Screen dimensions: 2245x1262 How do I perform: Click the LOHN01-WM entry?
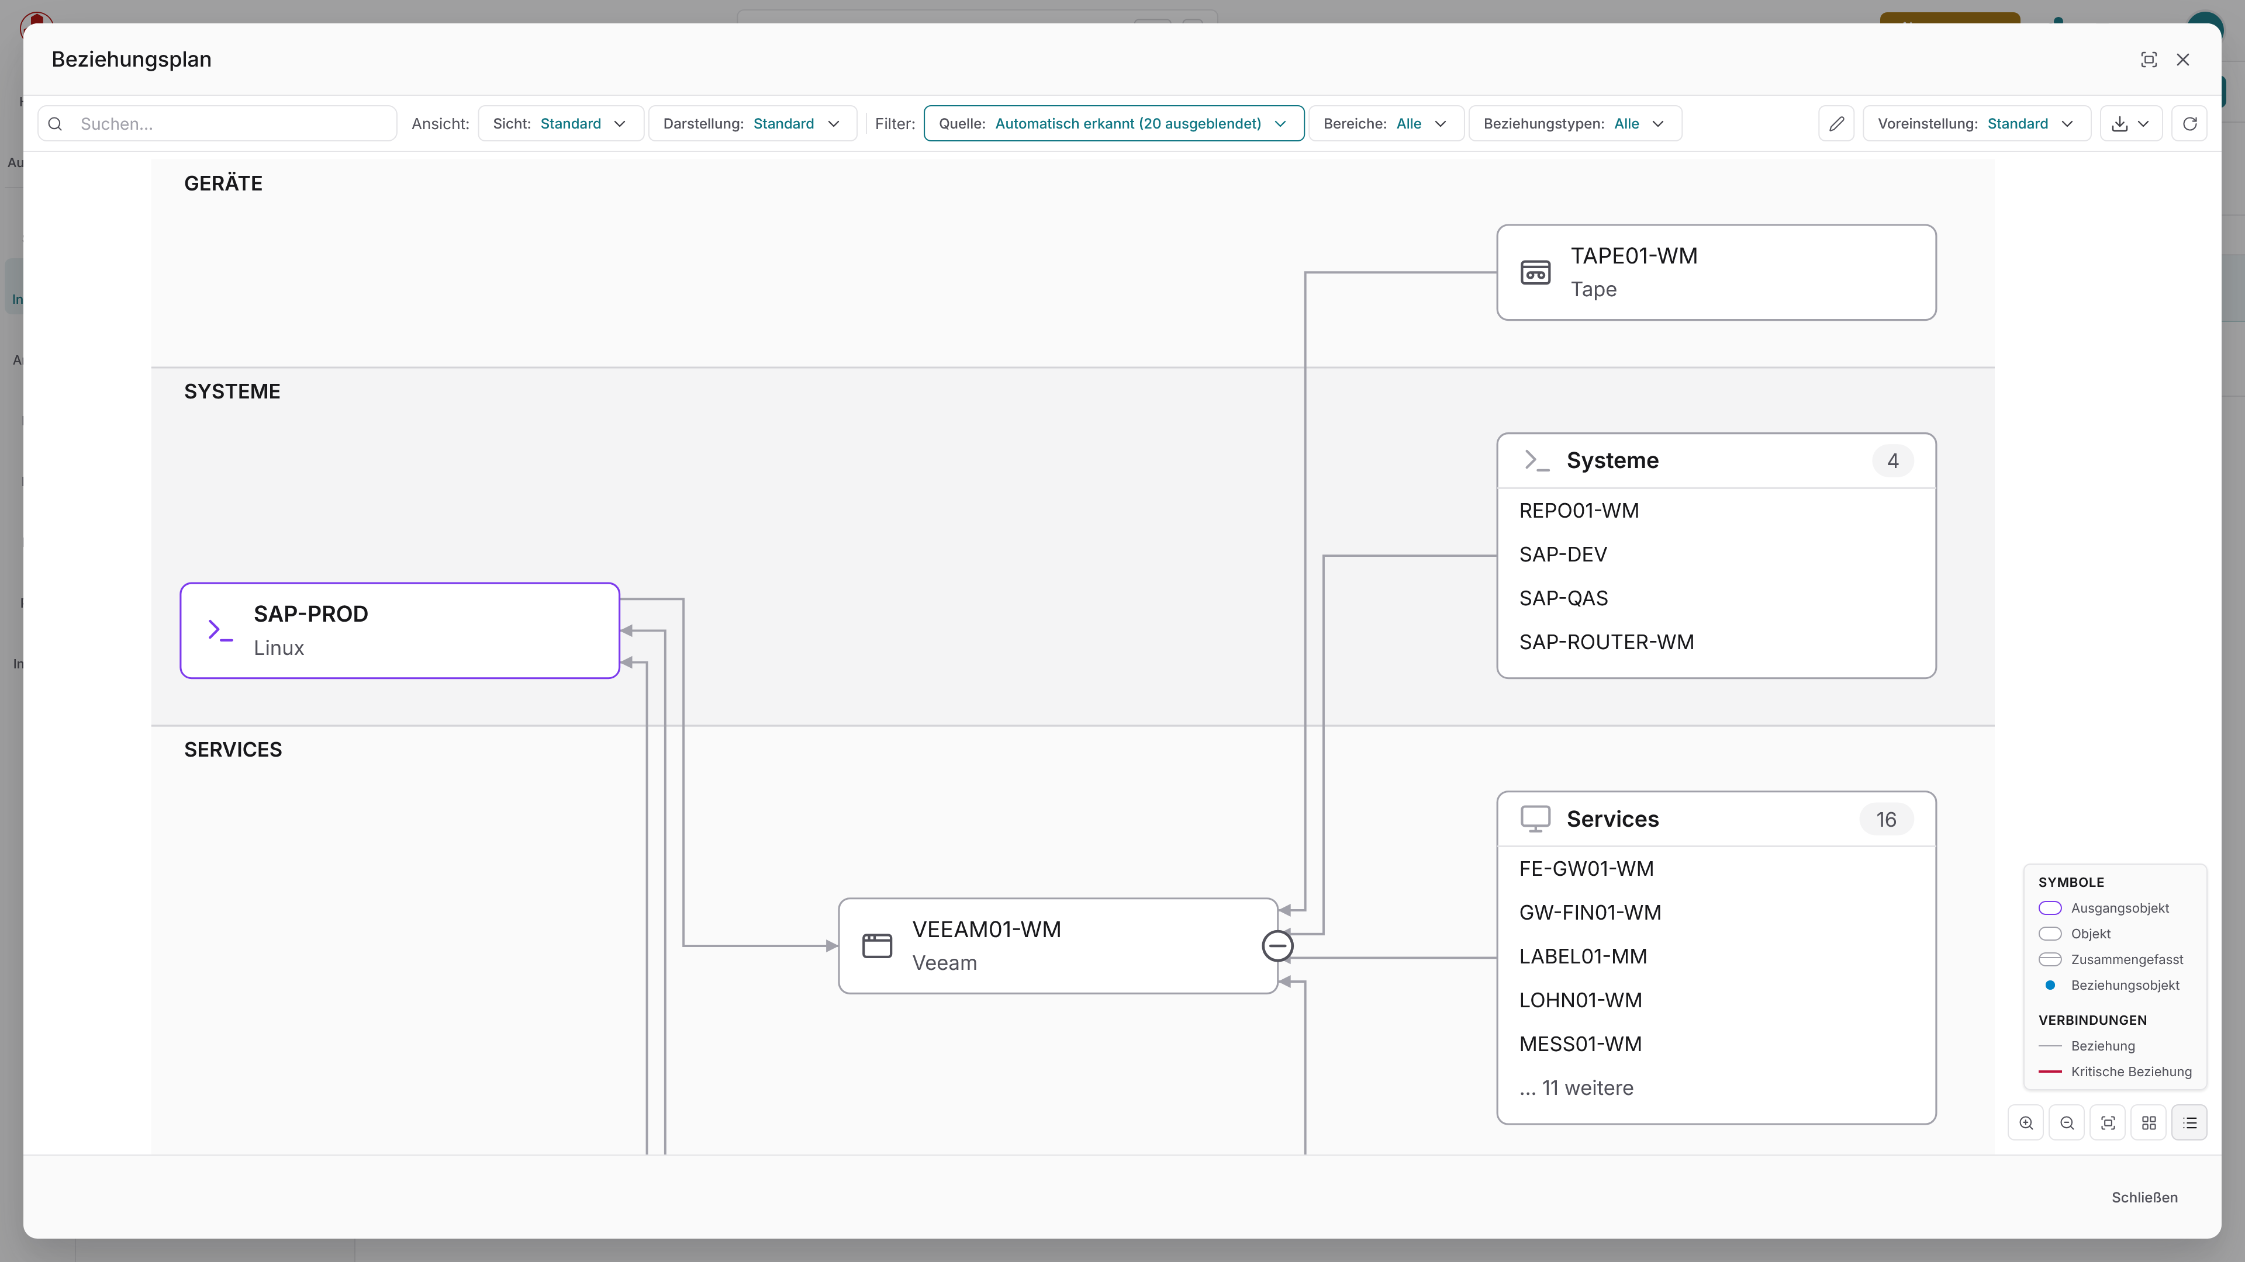[x=1580, y=1000]
